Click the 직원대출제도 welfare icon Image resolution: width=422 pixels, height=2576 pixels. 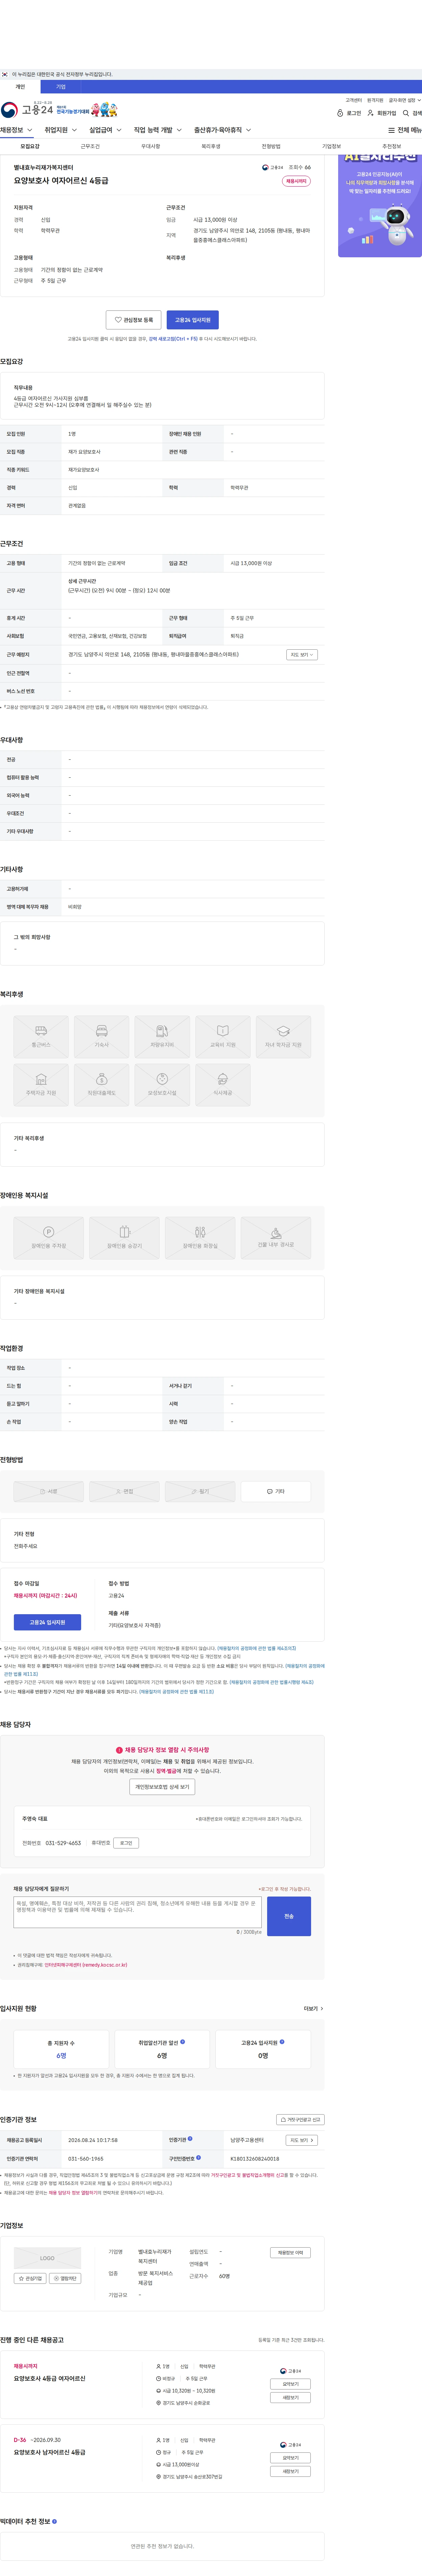102,1085
